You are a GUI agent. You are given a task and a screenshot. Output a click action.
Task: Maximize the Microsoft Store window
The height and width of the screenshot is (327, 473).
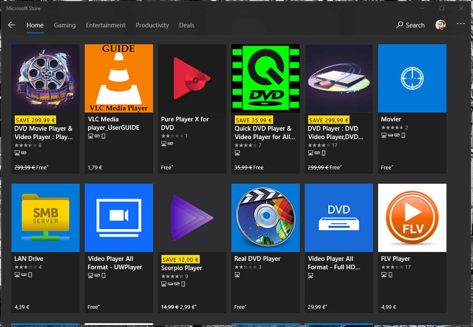pos(441,8)
